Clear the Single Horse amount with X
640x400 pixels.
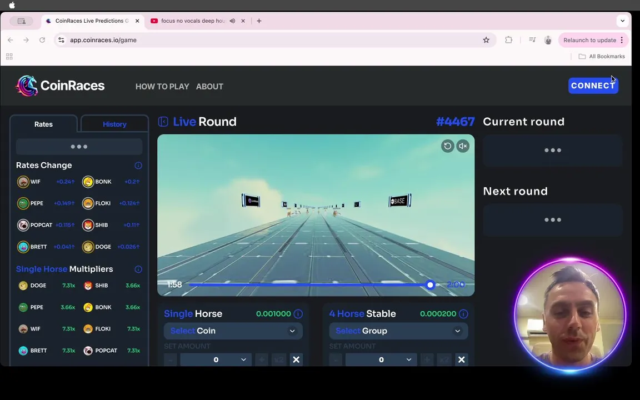(x=296, y=359)
